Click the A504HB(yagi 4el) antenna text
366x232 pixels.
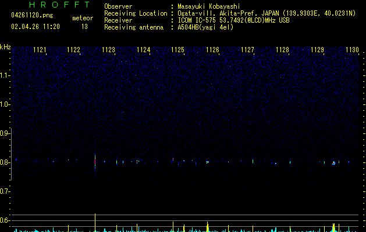205,27
